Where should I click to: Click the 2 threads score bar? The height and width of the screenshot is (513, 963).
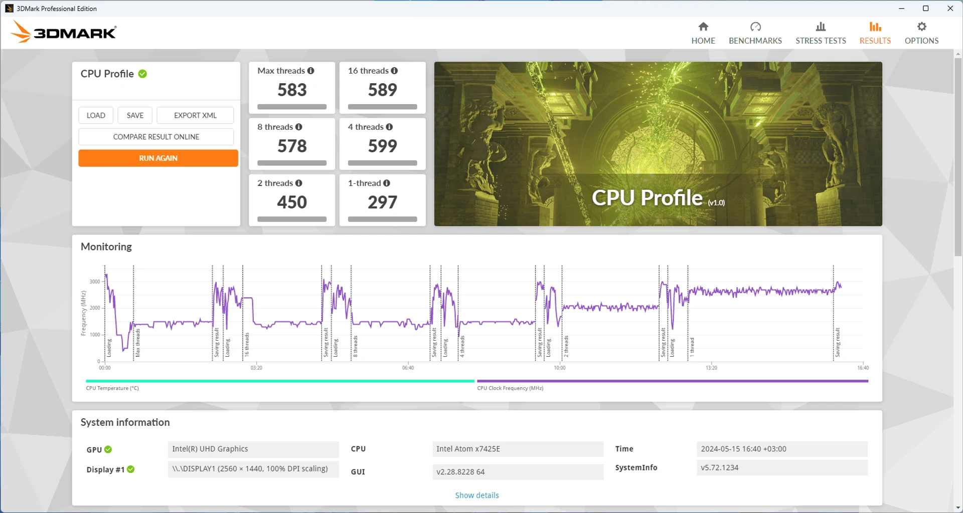[x=292, y=219]
